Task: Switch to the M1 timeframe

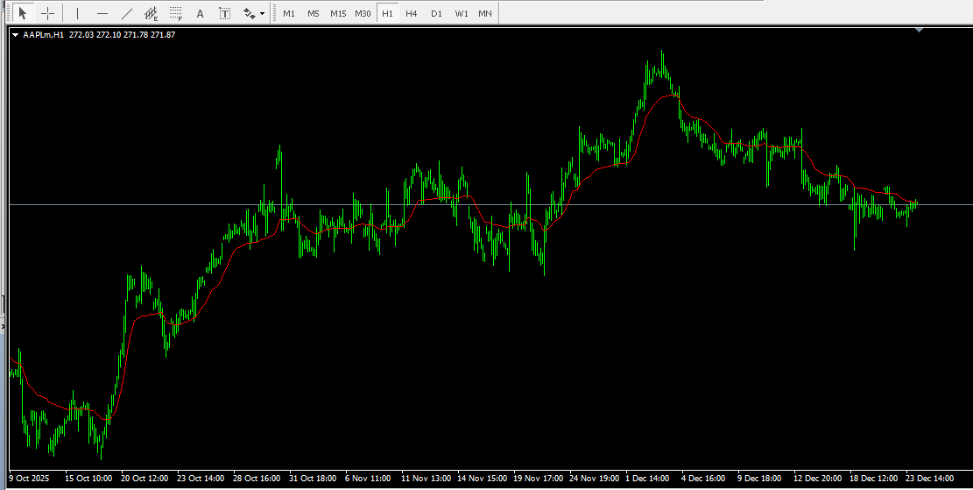Action: pyautogui.click(x=289, y=13)
